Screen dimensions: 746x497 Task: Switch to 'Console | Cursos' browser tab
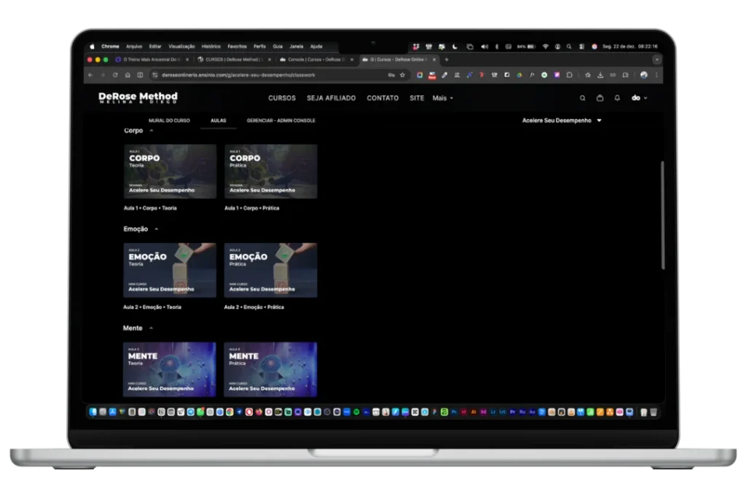[315, 60]
